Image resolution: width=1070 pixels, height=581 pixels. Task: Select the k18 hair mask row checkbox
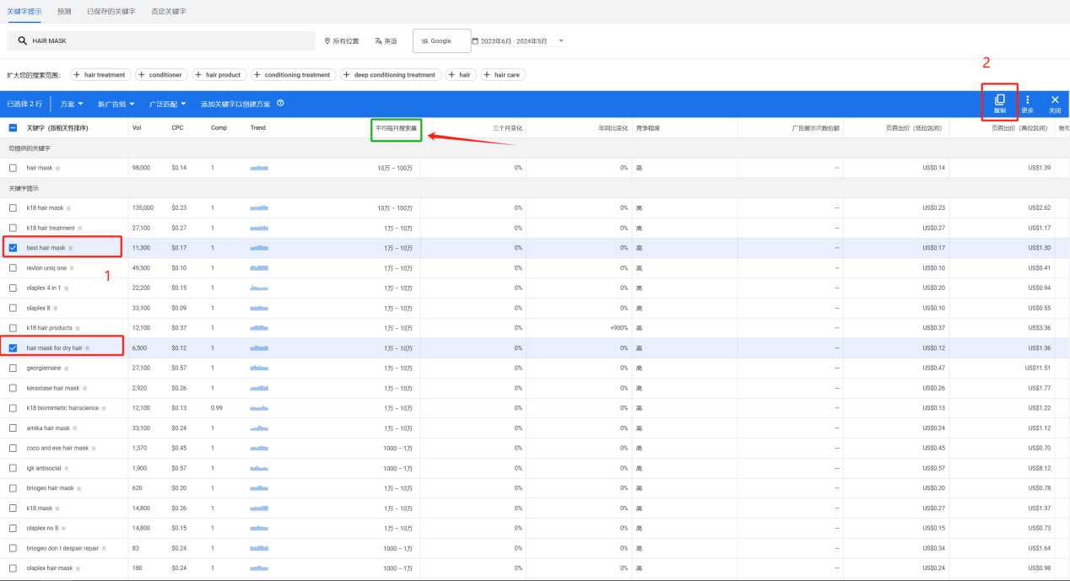point(13,208)
